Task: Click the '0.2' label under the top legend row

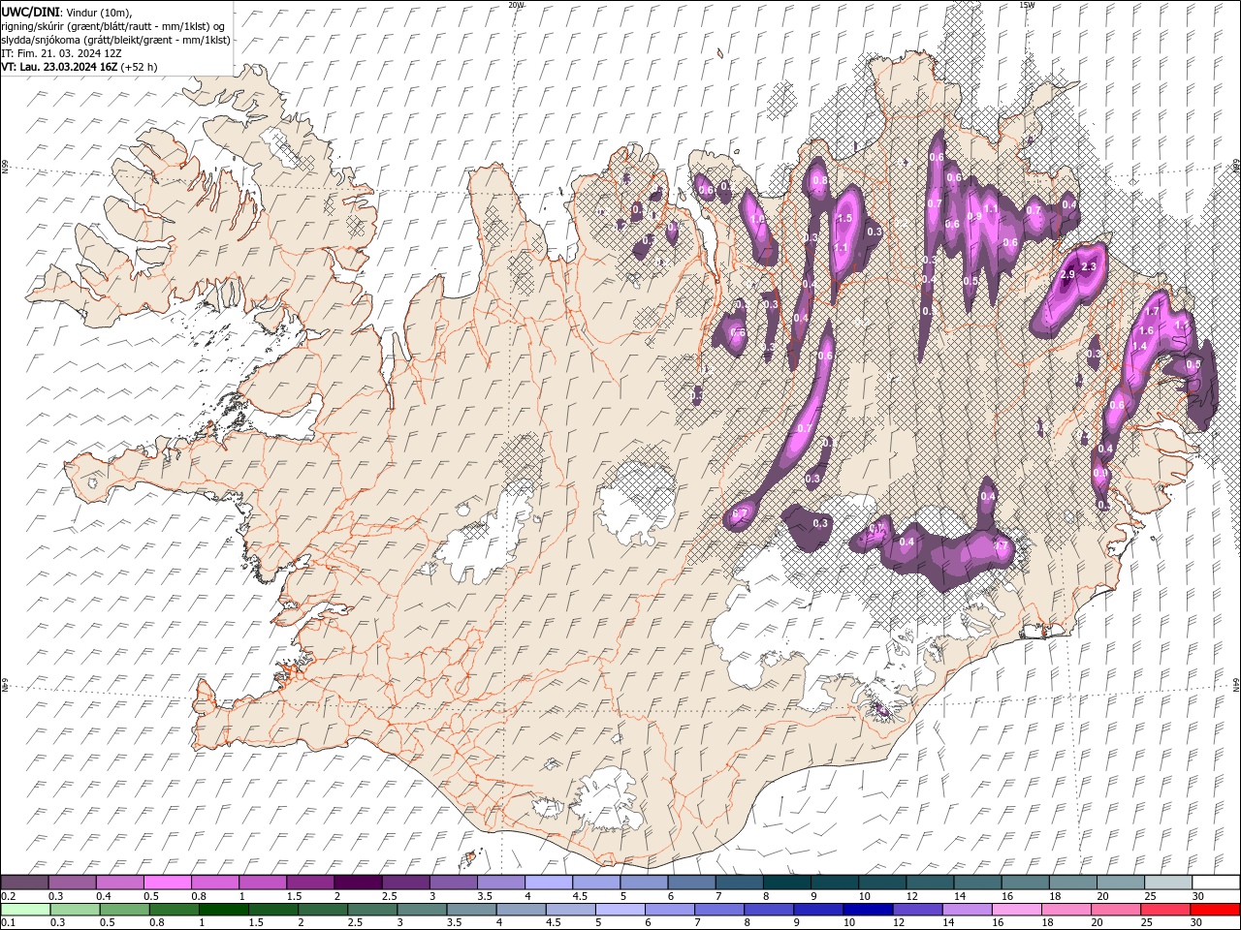Action: coord(8,896)
